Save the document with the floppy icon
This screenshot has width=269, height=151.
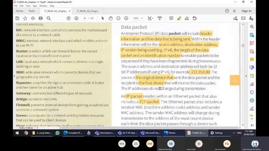pyautogui.click(x=17, y=18)
